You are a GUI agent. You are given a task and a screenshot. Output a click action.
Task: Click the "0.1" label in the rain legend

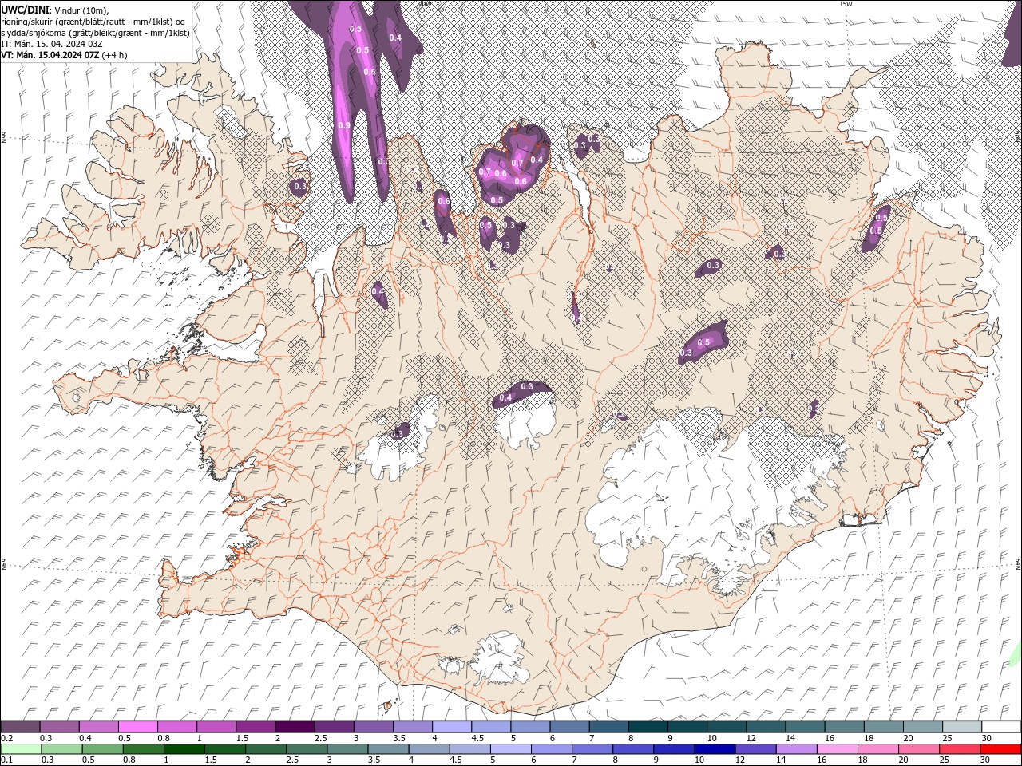click(6, 760)
